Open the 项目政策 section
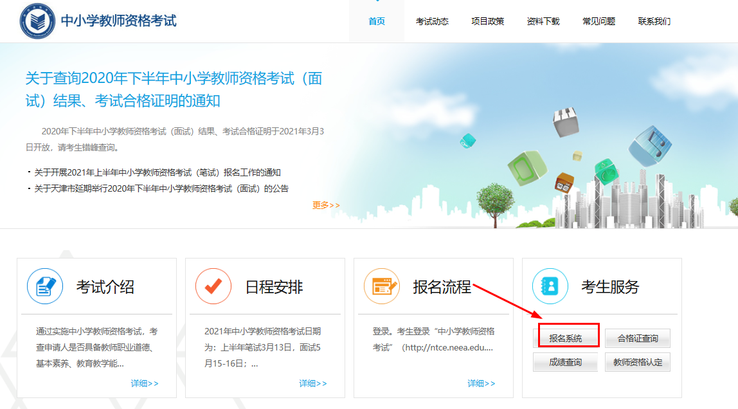Screen dimensions: 738x409 [487, 21]
